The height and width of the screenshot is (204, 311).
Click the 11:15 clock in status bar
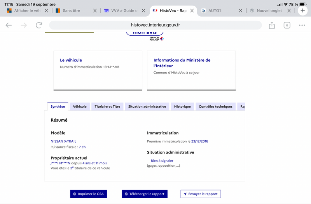(9, 4)
